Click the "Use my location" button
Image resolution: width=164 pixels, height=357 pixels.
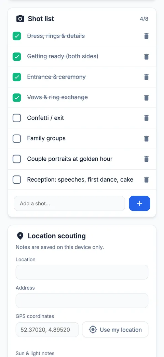(x=115, y=330)
